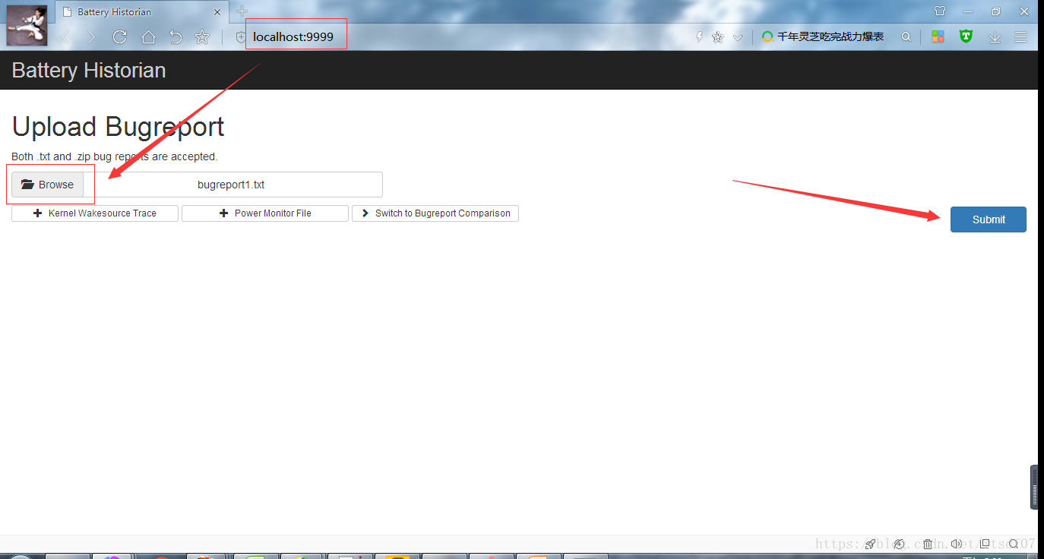Bookmark page with toolbar star icon
This screenshot has height=559, width=1044.
coord(201,36)
